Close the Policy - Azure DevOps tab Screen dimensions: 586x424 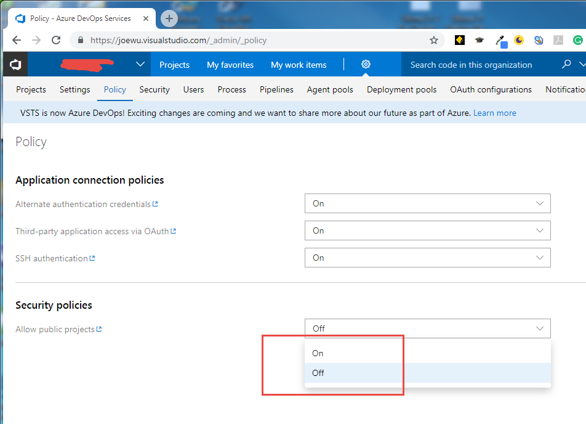click(x=146, y=18)
